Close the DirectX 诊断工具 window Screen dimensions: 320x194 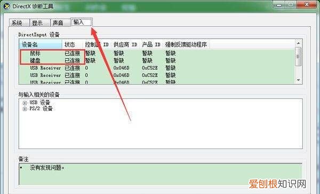point(307,5)
